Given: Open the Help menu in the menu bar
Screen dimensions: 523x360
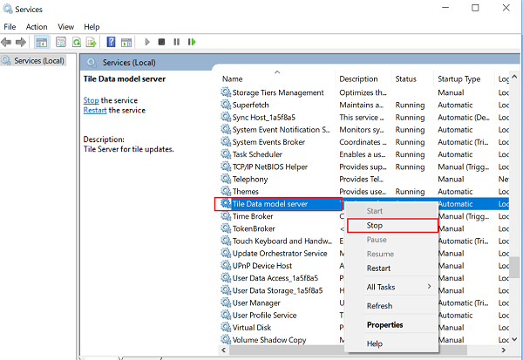Looking at the screenshot, I should (x=92, y=27).
